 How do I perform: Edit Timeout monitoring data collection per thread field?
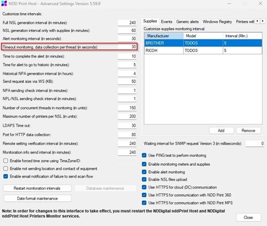pos(127,47)
